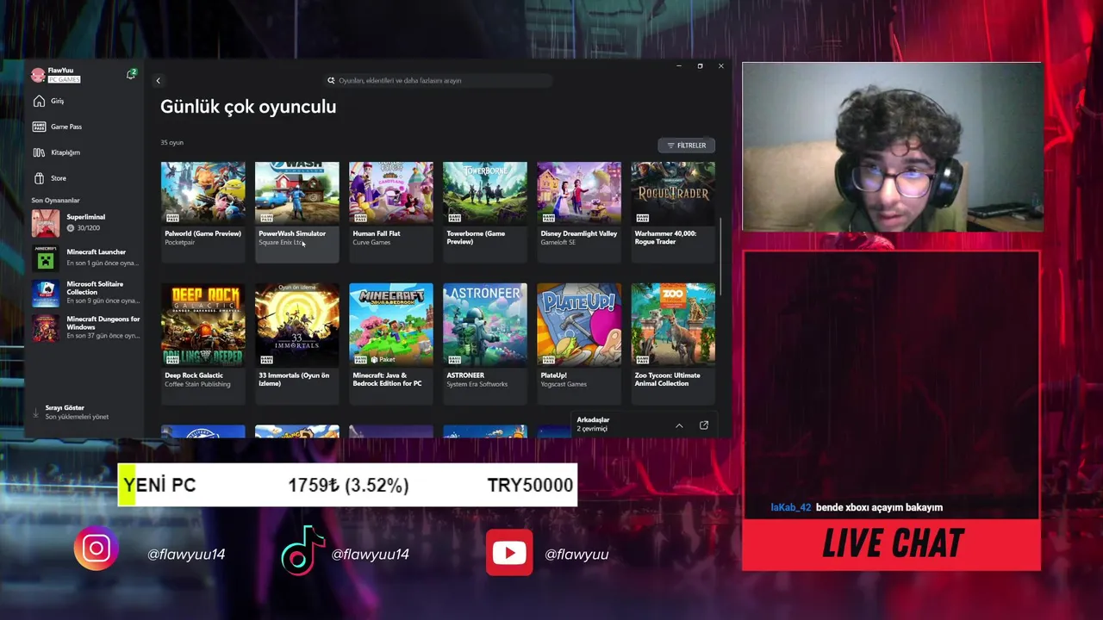Pop out the friends panel
The width and height of the screenshot is (1103, 620).
click(x=704, y=425)
